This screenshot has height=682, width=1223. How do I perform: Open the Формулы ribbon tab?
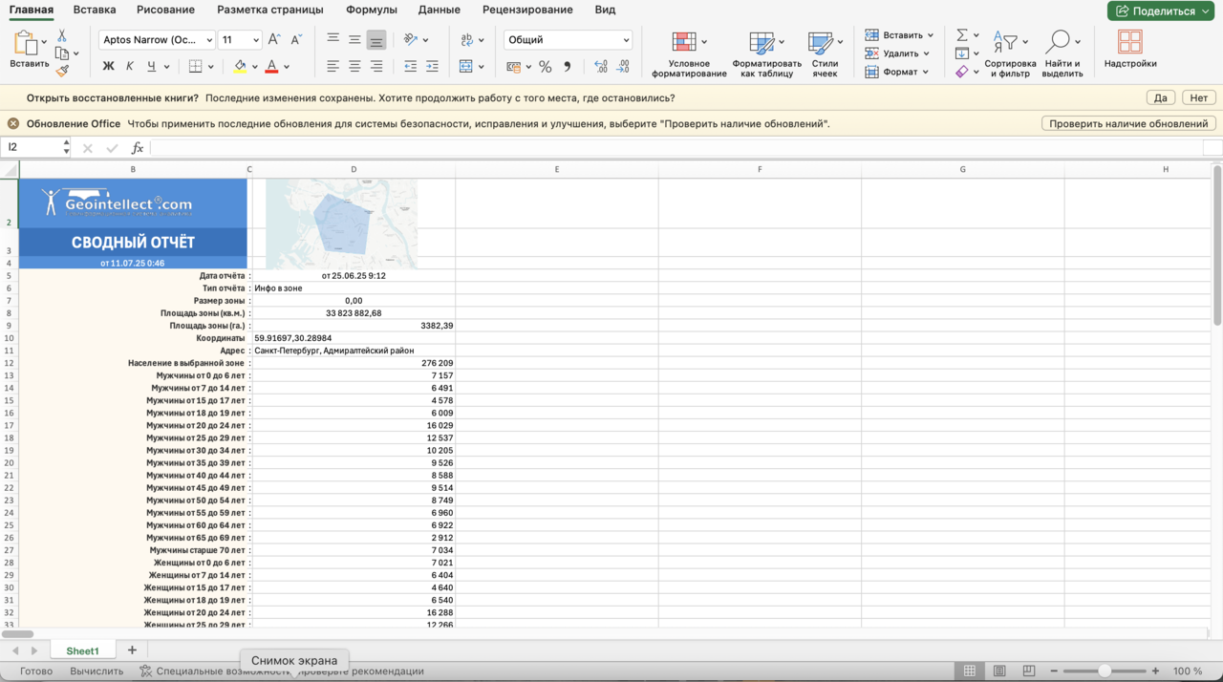[371, 10]
